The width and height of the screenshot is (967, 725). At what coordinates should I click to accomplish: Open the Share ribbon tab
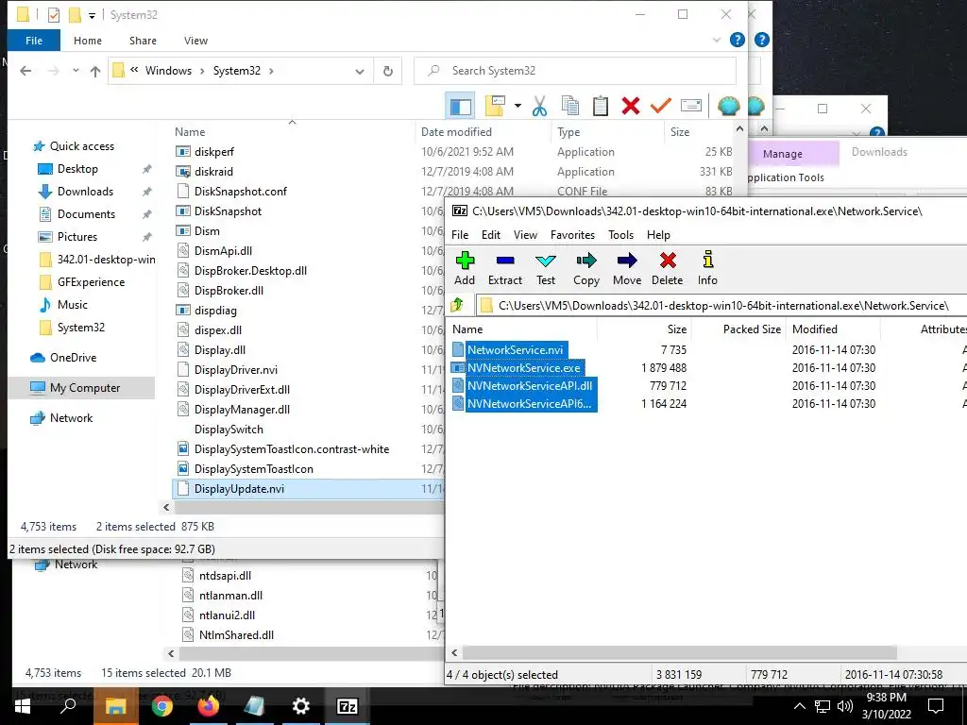pyautogui.click(x=143, y=41)
